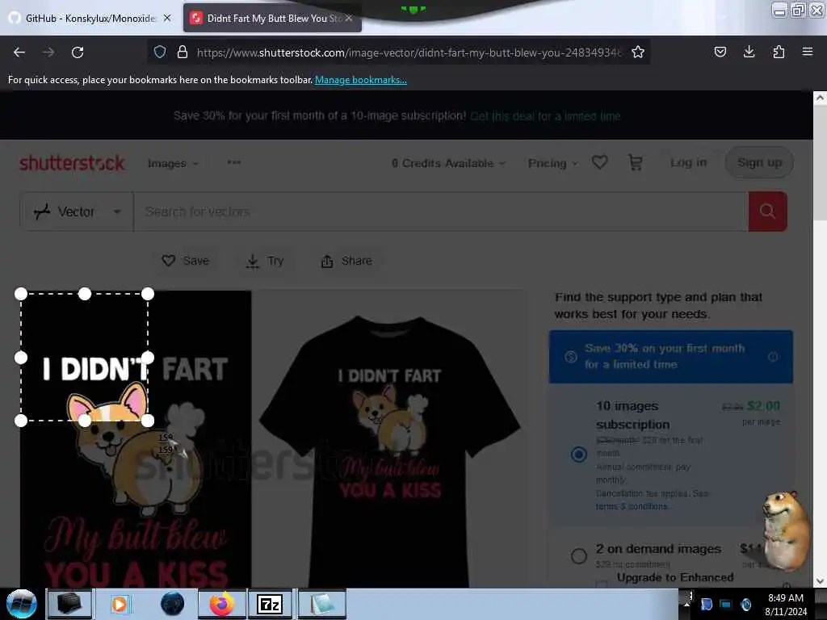This screenshot has width=827, height=620.
Task: Open the shopping cart icon
Action: pyautogui.click(x=636, y=162)
